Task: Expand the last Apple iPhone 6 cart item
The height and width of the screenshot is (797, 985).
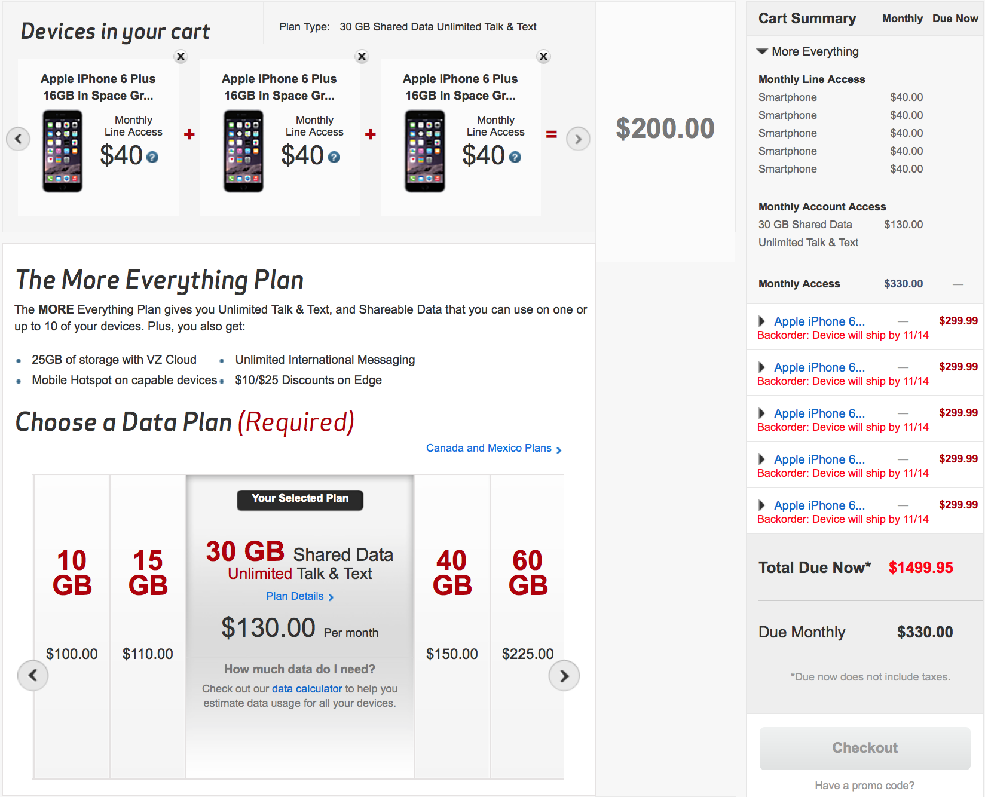Action: pos(761,505)
